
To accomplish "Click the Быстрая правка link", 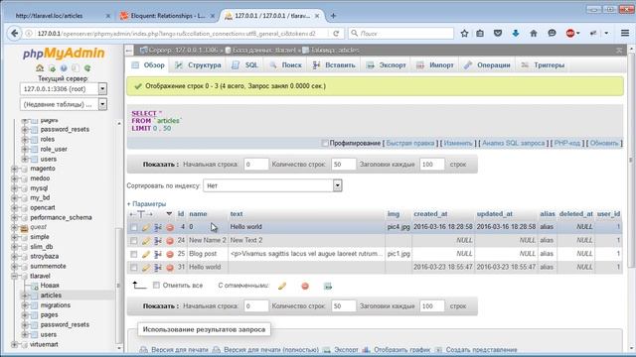I will 409,143.
